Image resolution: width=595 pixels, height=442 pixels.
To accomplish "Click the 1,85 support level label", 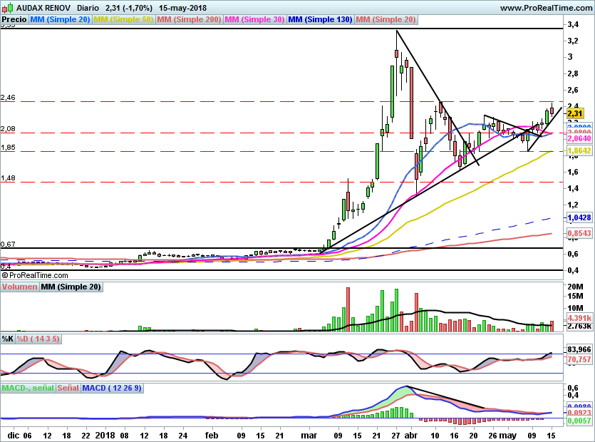I will 8,148.
